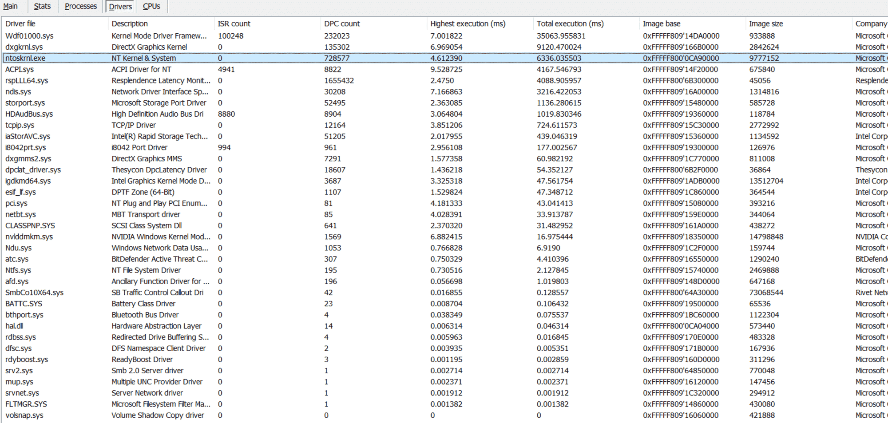Select the FLTMGR.SYS driver row

click(445, 404)
